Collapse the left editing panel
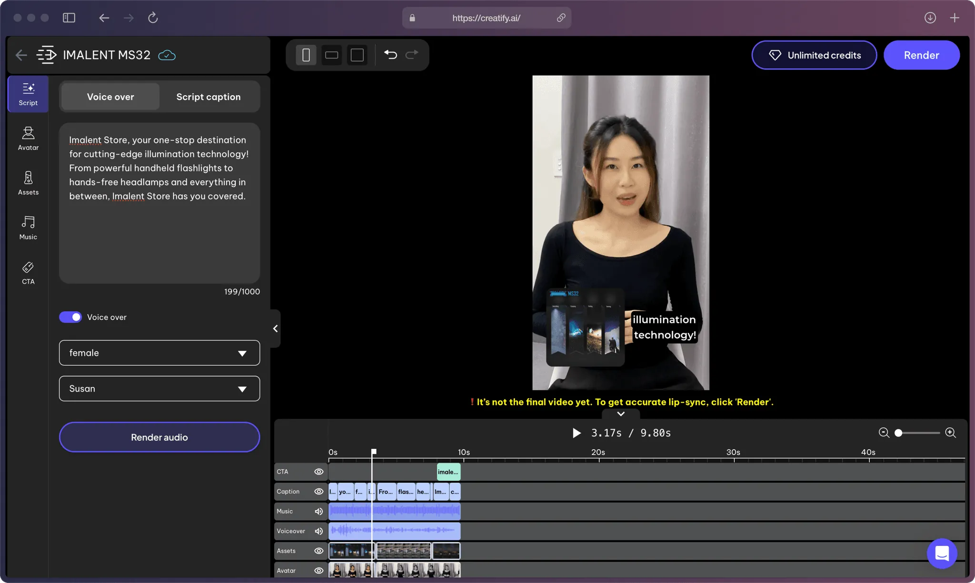 (275, 328)
